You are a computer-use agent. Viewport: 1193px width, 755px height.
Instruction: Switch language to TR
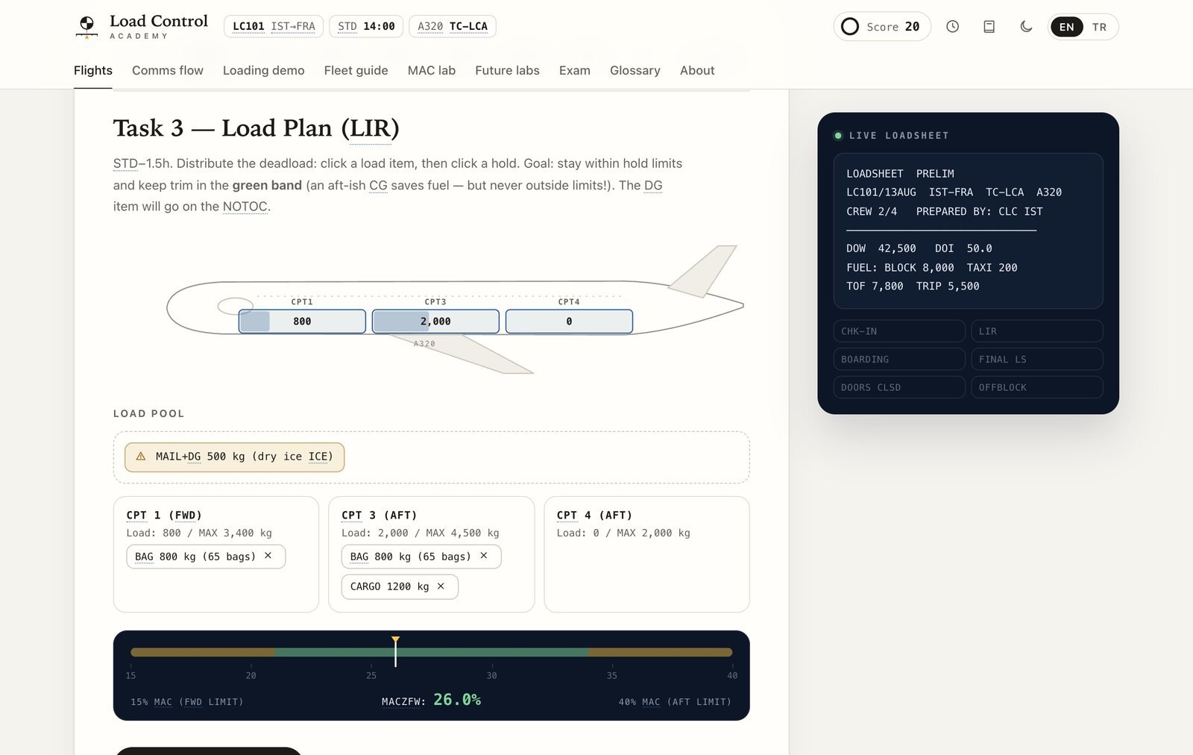pyautogui.click(x=1099, y=27)
